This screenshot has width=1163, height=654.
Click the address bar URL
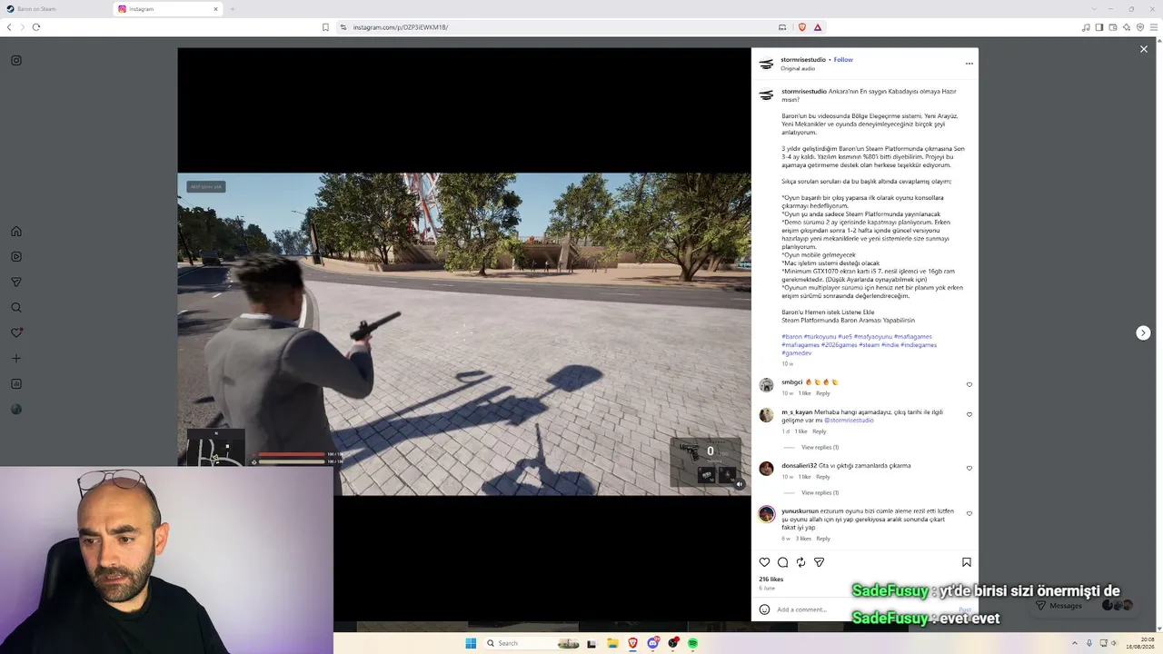[400, 27]
